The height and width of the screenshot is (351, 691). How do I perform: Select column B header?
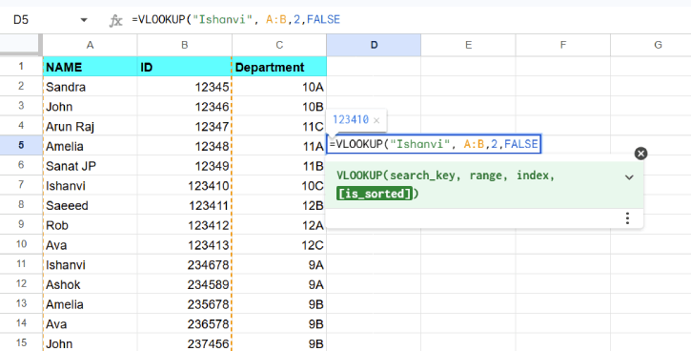point(185,45)
